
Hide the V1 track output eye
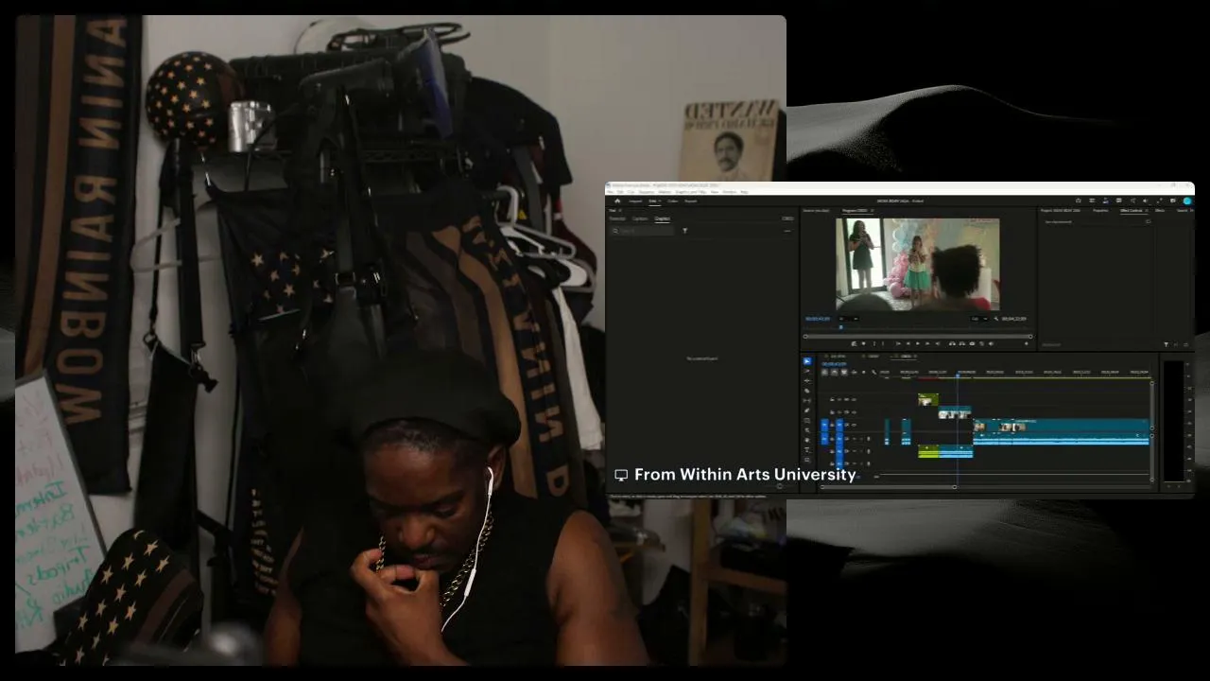(x=854, y=425)
